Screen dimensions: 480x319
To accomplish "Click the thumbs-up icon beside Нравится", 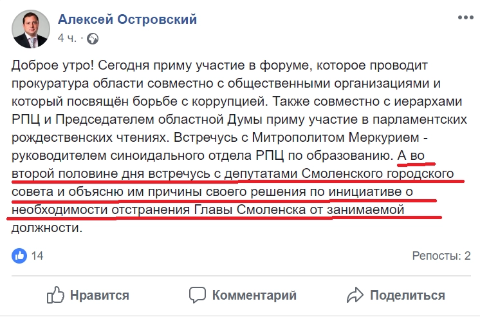I will tap(56, 295).
